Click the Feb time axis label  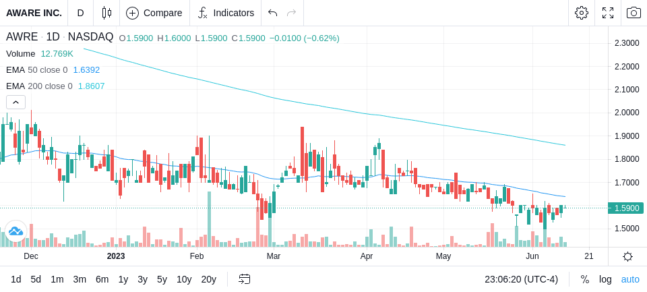click(x=197, y=256)
